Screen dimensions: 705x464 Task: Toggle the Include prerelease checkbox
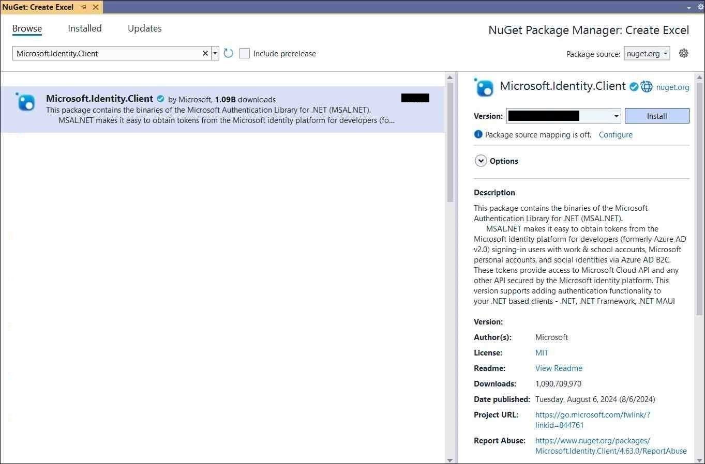(245, 53)
